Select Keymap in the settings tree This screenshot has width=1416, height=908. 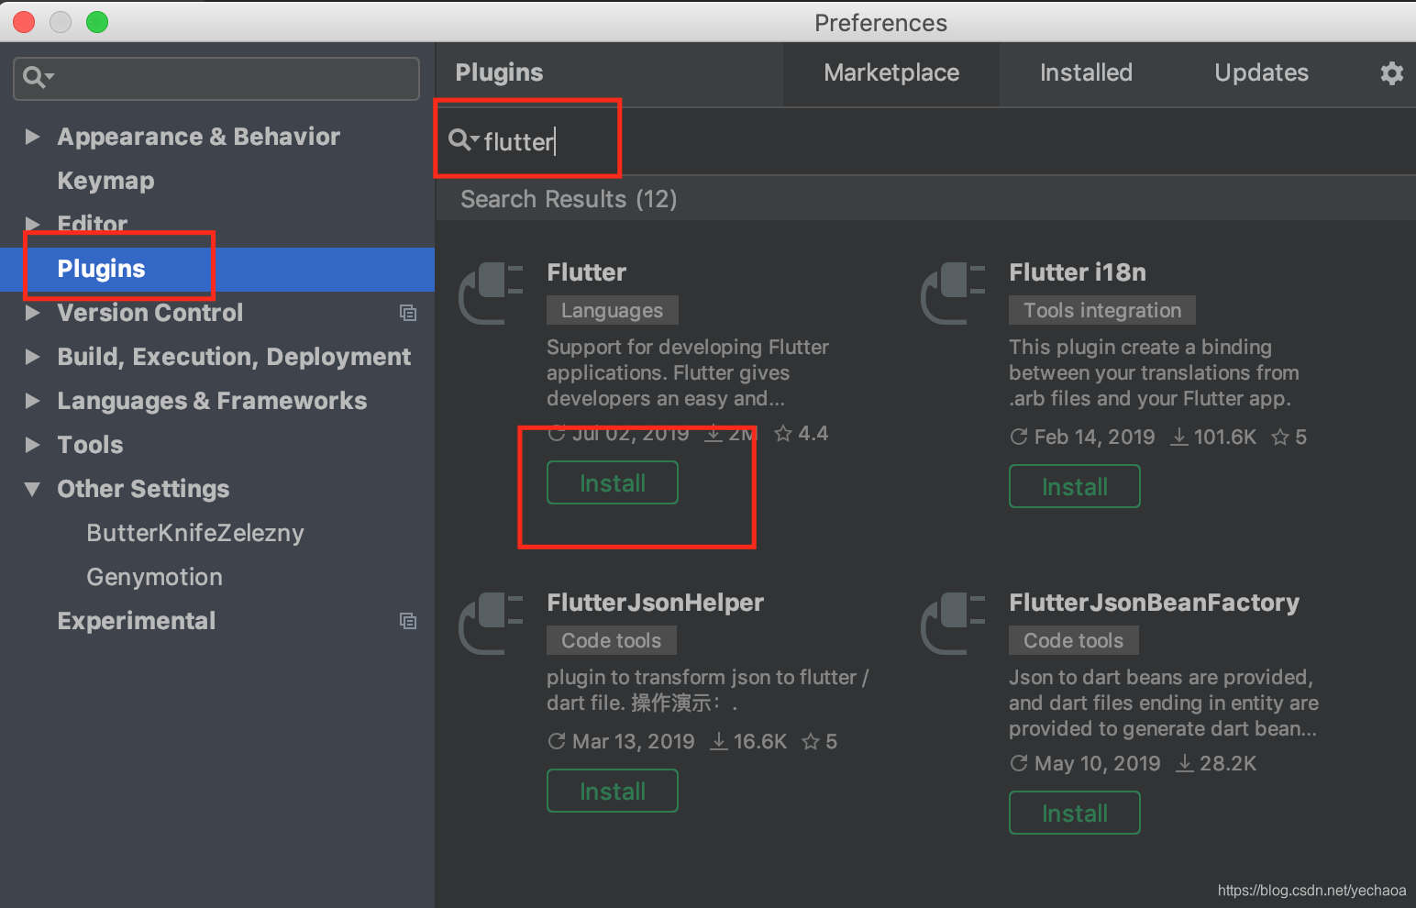(105, 181)
